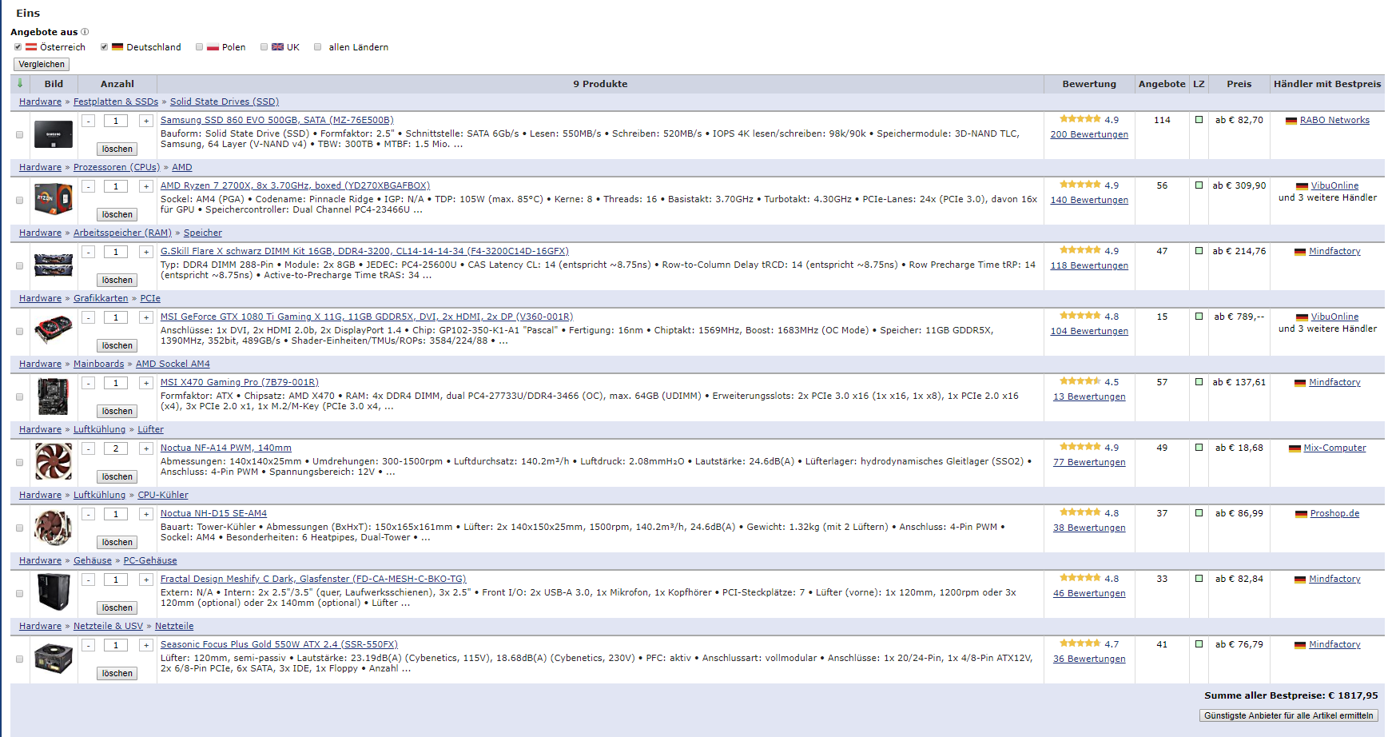Image resolution: width=1388 pixels, height=737 pixels.
Task: Click Günstigste Anbieter für alle Artikel ermitteln
Action: click(1288, 715)
